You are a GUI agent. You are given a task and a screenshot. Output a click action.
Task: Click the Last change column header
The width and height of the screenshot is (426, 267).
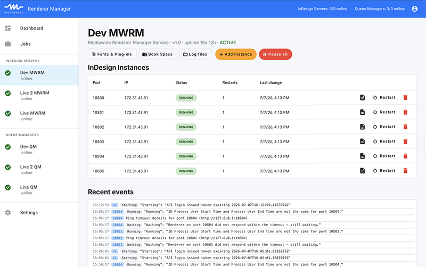[x=271, y=82]
